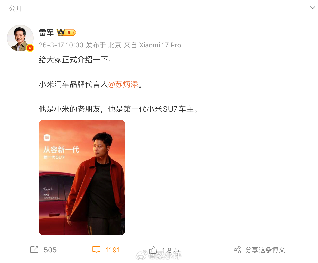Open the comment bubble icon

click(96, 250)
